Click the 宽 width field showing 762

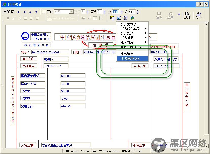click(116, 12)
